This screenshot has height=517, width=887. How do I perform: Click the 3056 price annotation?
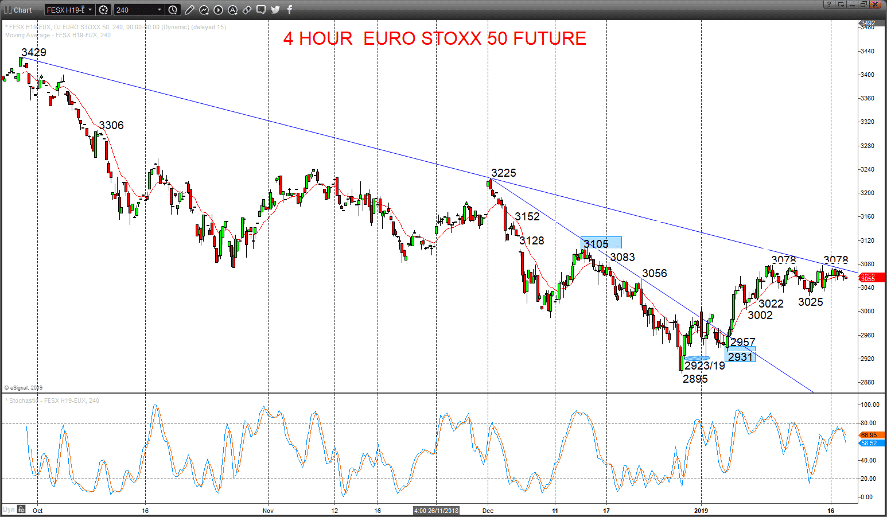pos(655,273)
